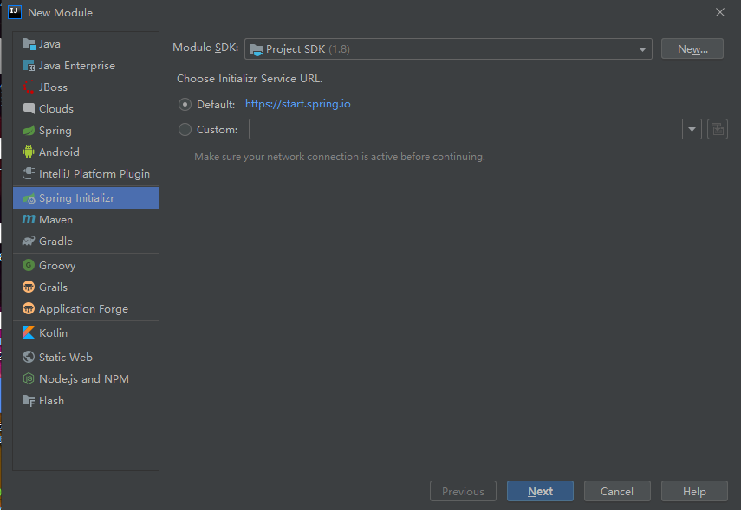The width and height of the screenshot is (741, 510).
Task: Choose the Gradle module type
Action: click(86, 242)
